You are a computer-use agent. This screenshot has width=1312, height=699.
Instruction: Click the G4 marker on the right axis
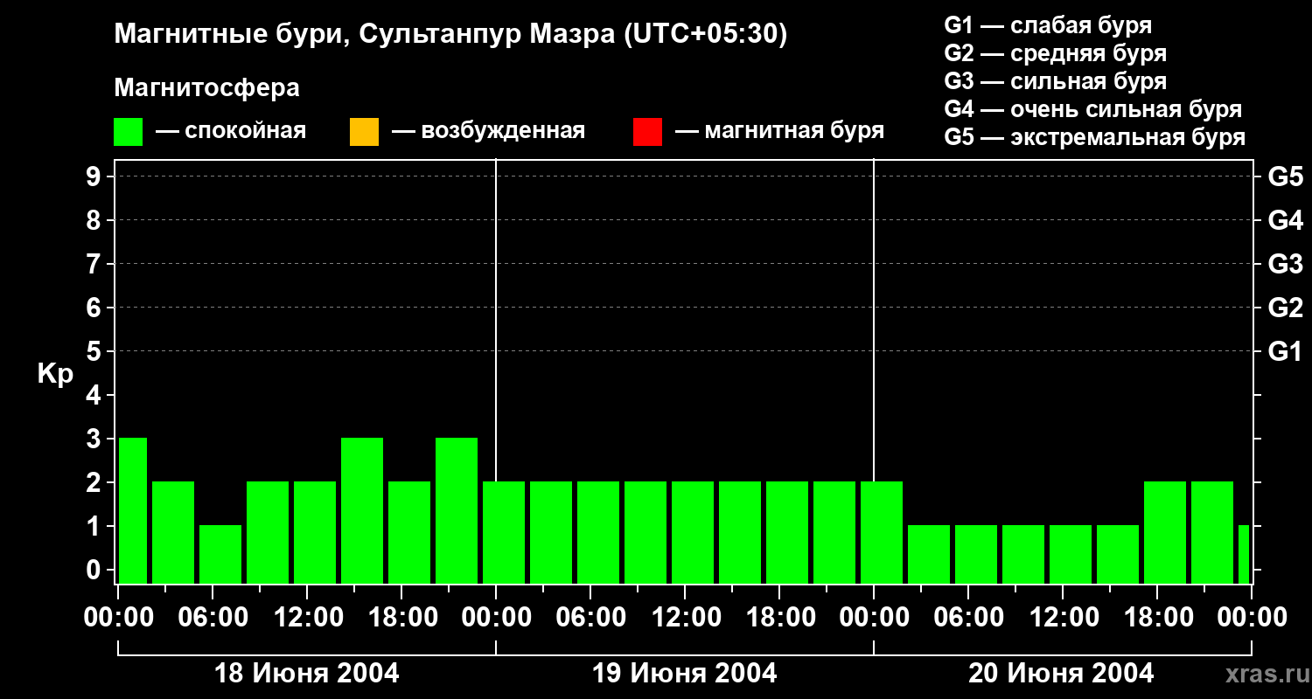click(x=1285, y=221)
